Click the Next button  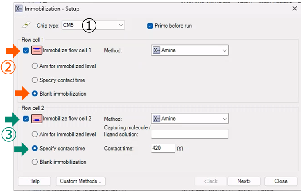[244, 181]
